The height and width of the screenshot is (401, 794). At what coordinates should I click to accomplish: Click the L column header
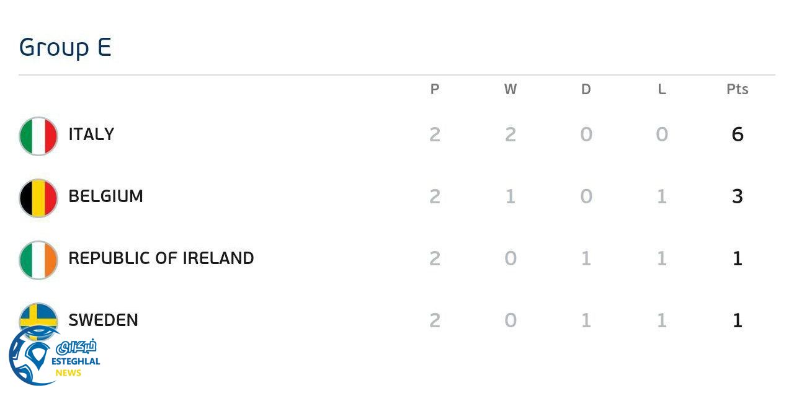pos(662,89)
